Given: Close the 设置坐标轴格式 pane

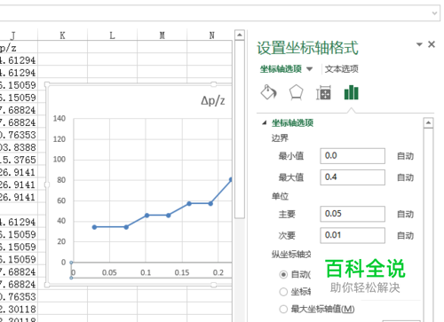Looking at the screenshot, I should point(432,44).
